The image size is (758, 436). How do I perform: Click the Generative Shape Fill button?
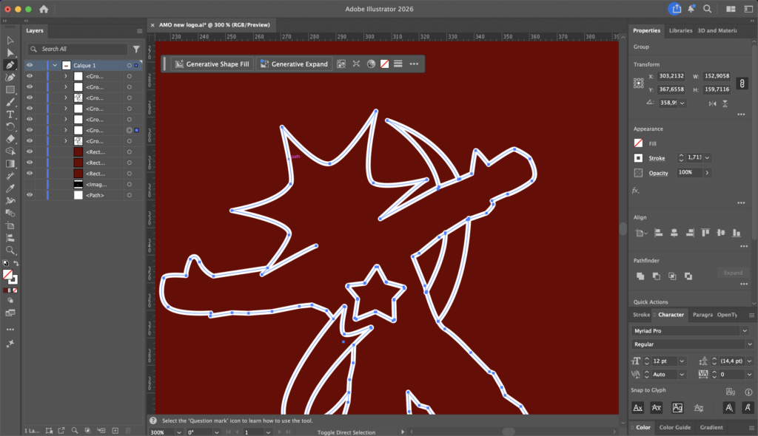coord(213,64)
